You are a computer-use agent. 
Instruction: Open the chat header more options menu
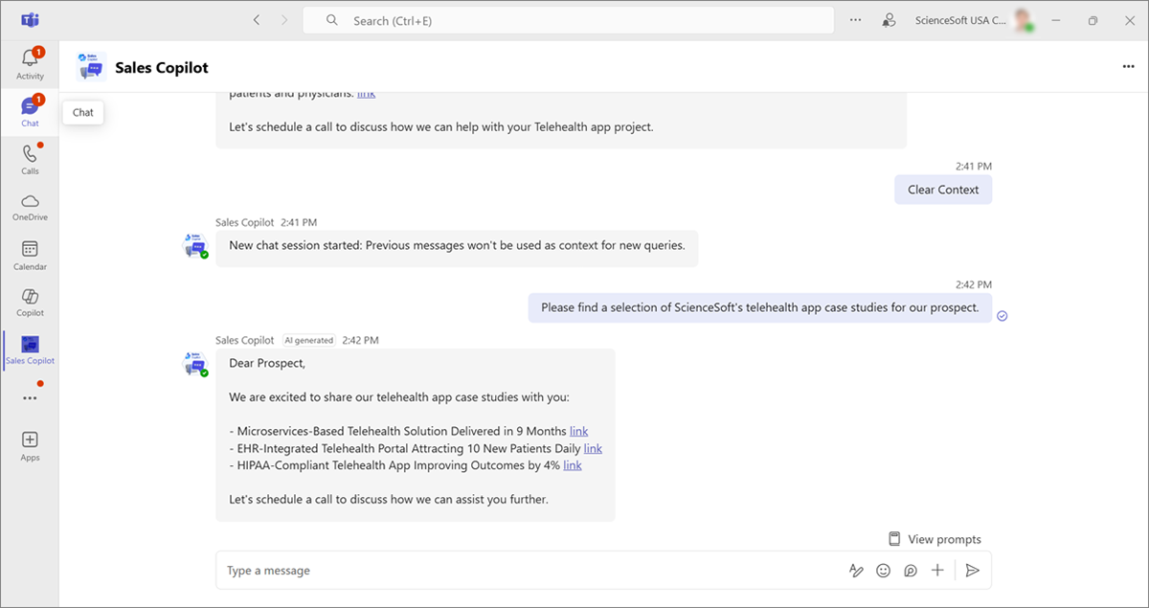(1128, 67)
